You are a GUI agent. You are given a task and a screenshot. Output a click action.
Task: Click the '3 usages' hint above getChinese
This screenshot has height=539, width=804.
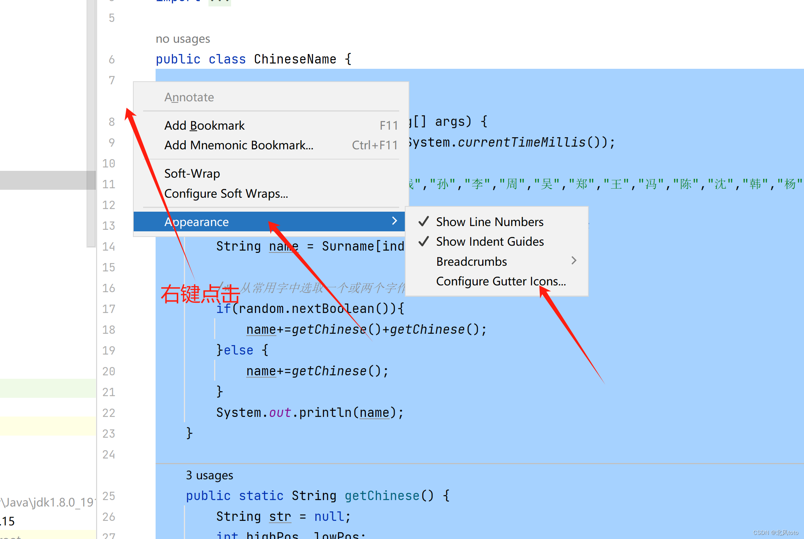pyautogui.click(x=210, y=475)
